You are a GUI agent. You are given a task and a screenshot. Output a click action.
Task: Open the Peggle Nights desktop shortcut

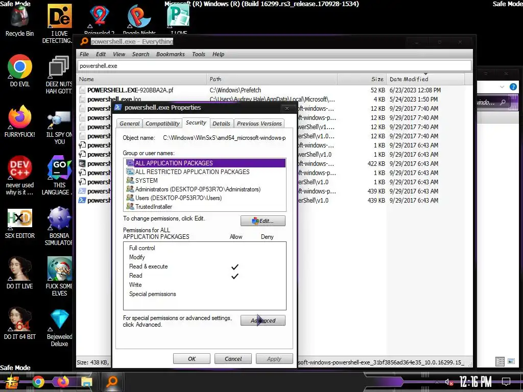139,19
